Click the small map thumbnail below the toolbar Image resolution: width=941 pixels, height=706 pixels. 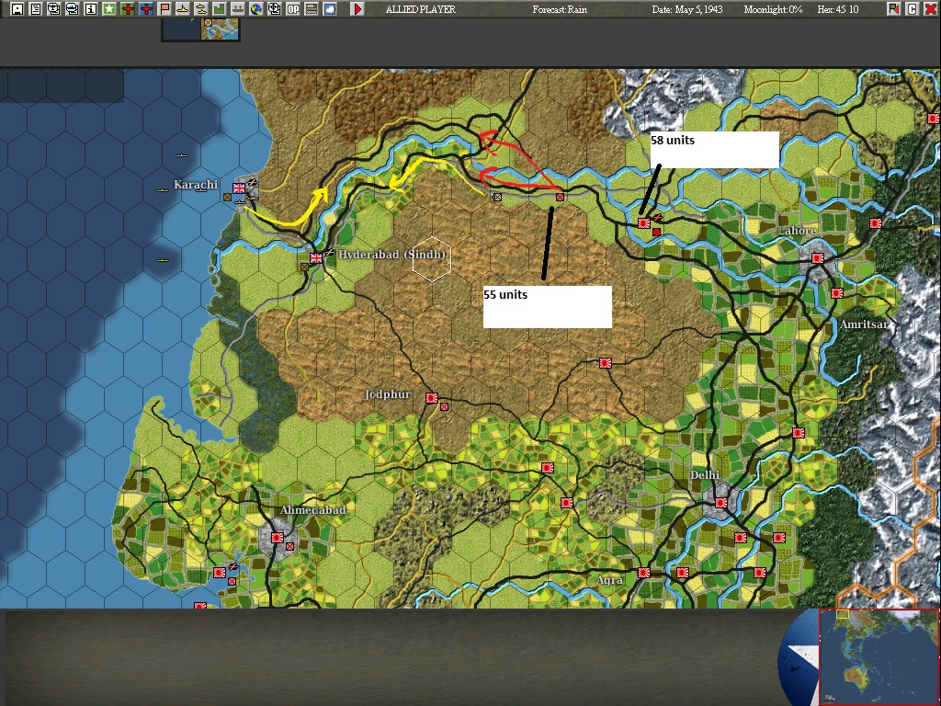(201, 29)
